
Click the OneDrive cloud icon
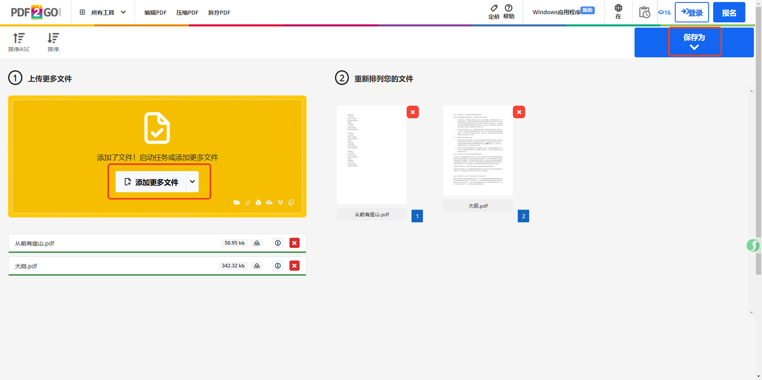pos(269,202)
